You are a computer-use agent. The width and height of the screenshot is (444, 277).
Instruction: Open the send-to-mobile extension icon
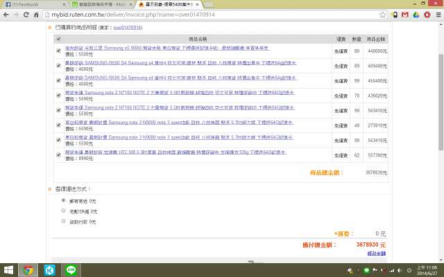click(x=394, y=15)
